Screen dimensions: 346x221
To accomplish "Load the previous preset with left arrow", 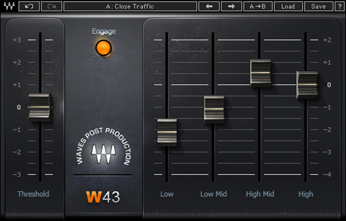I will pos(209,6).
